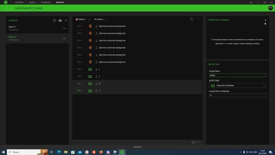Click the keyboard icon in the I key-up row
Image resolution: width=275 pixels, height=155 pixels.
click(x=90, y=77)
